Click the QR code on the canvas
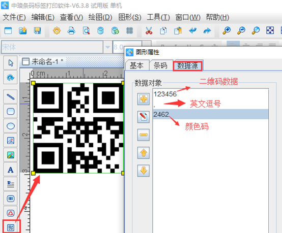This screenshot has height=233, width=282. click(x=78, y=128)
